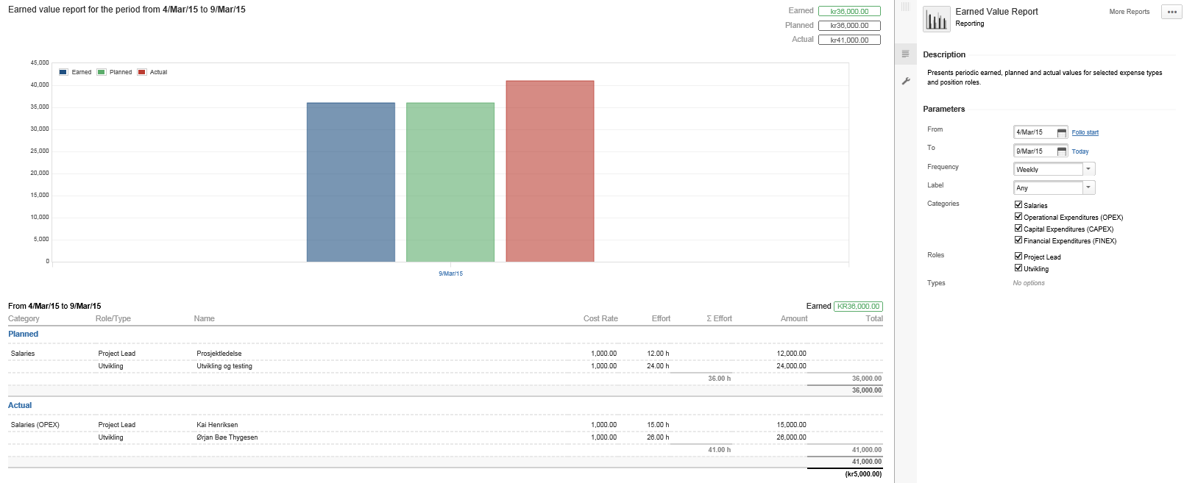Click the Category column header
The height and width of the screenshot is (483, 1184).
pos(24,318)
